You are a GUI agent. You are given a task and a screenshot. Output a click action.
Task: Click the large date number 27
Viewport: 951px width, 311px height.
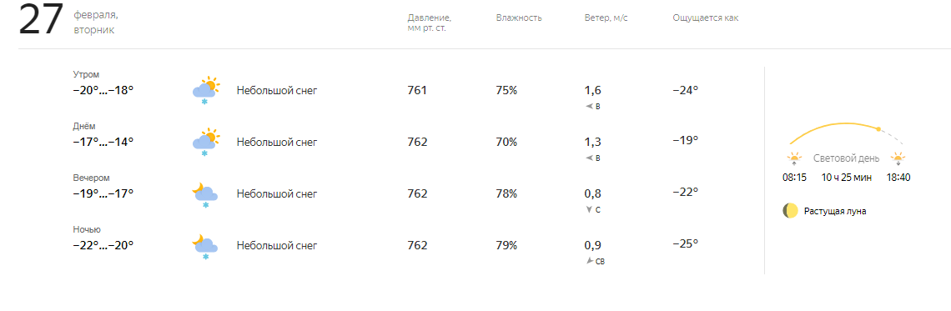(x=41, y=21)
